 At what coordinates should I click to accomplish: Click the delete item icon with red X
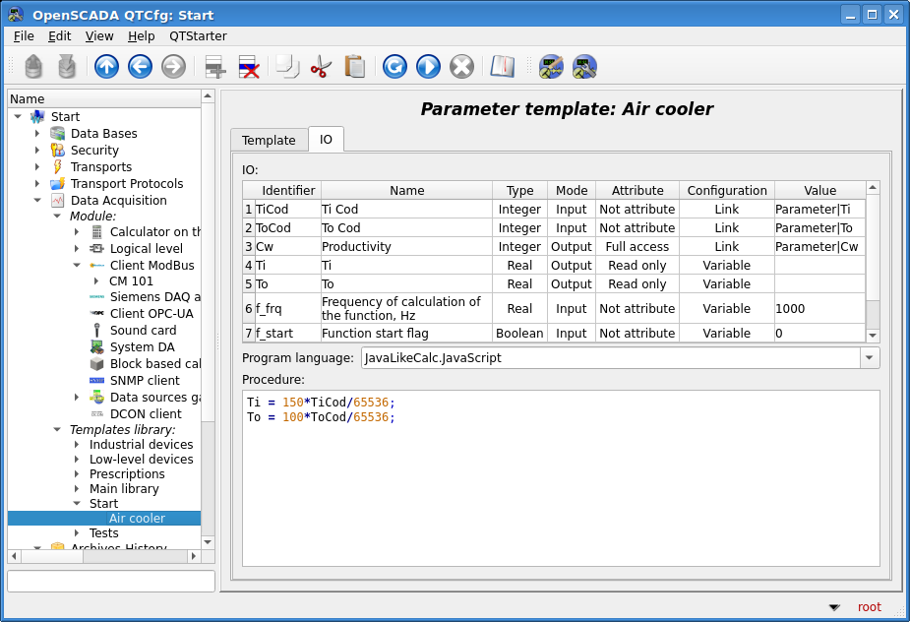point(249,67)
